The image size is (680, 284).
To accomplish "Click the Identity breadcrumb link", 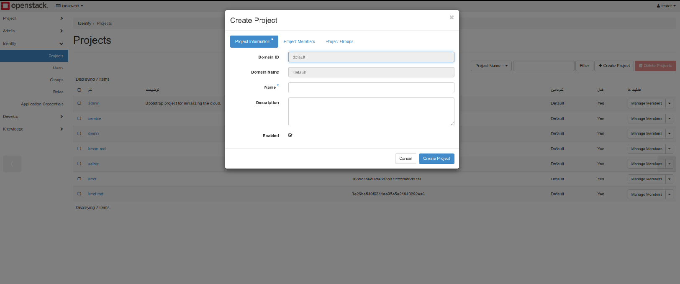I will pos(85,23).
